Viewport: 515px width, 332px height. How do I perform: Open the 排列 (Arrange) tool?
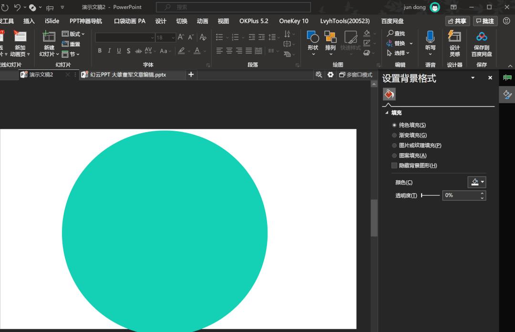(330, 42)
